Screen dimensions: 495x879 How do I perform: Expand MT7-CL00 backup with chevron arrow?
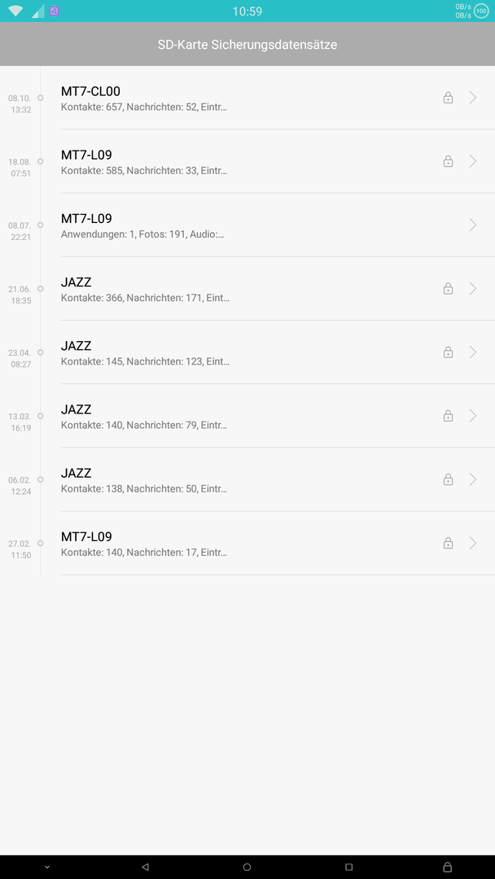473,98
